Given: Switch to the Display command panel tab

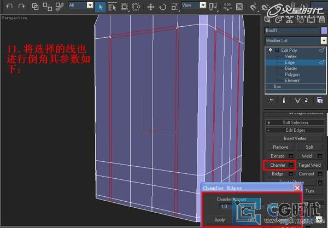Looking at the screenshot, I should tap(311, 20).
